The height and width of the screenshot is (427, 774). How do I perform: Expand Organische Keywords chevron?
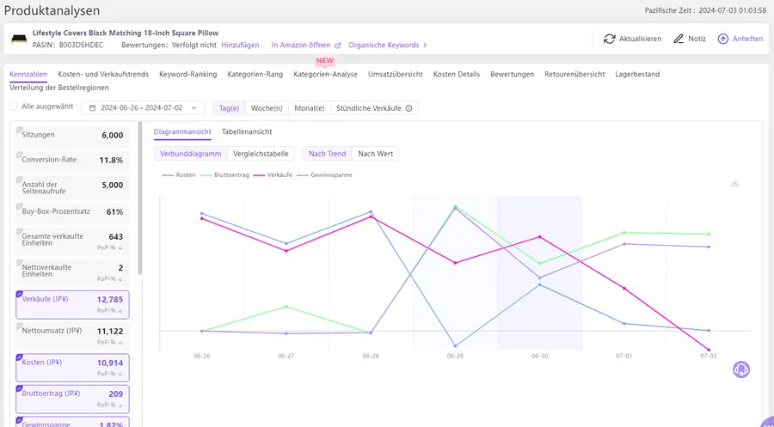425,46
